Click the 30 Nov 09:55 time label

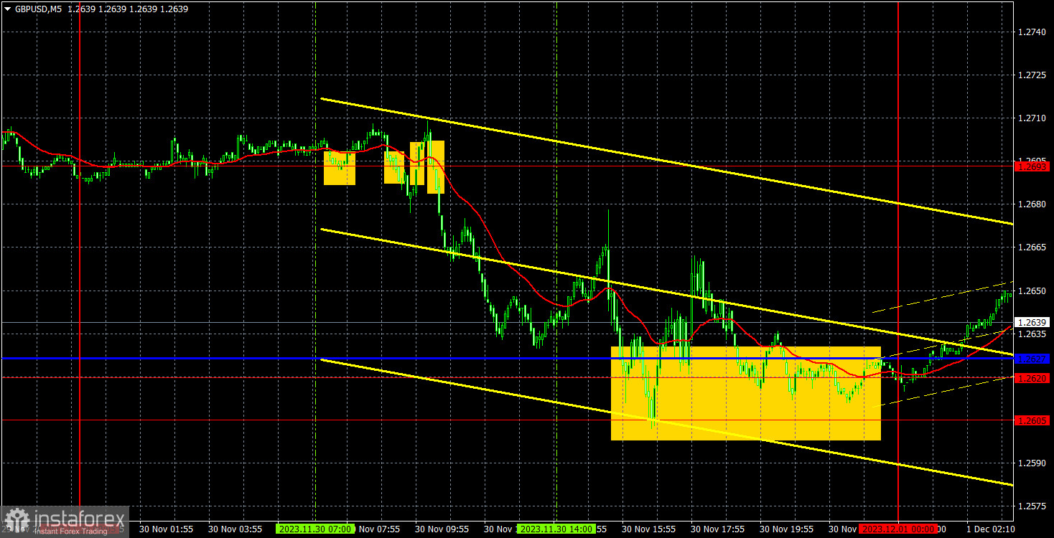click(442, 529)
